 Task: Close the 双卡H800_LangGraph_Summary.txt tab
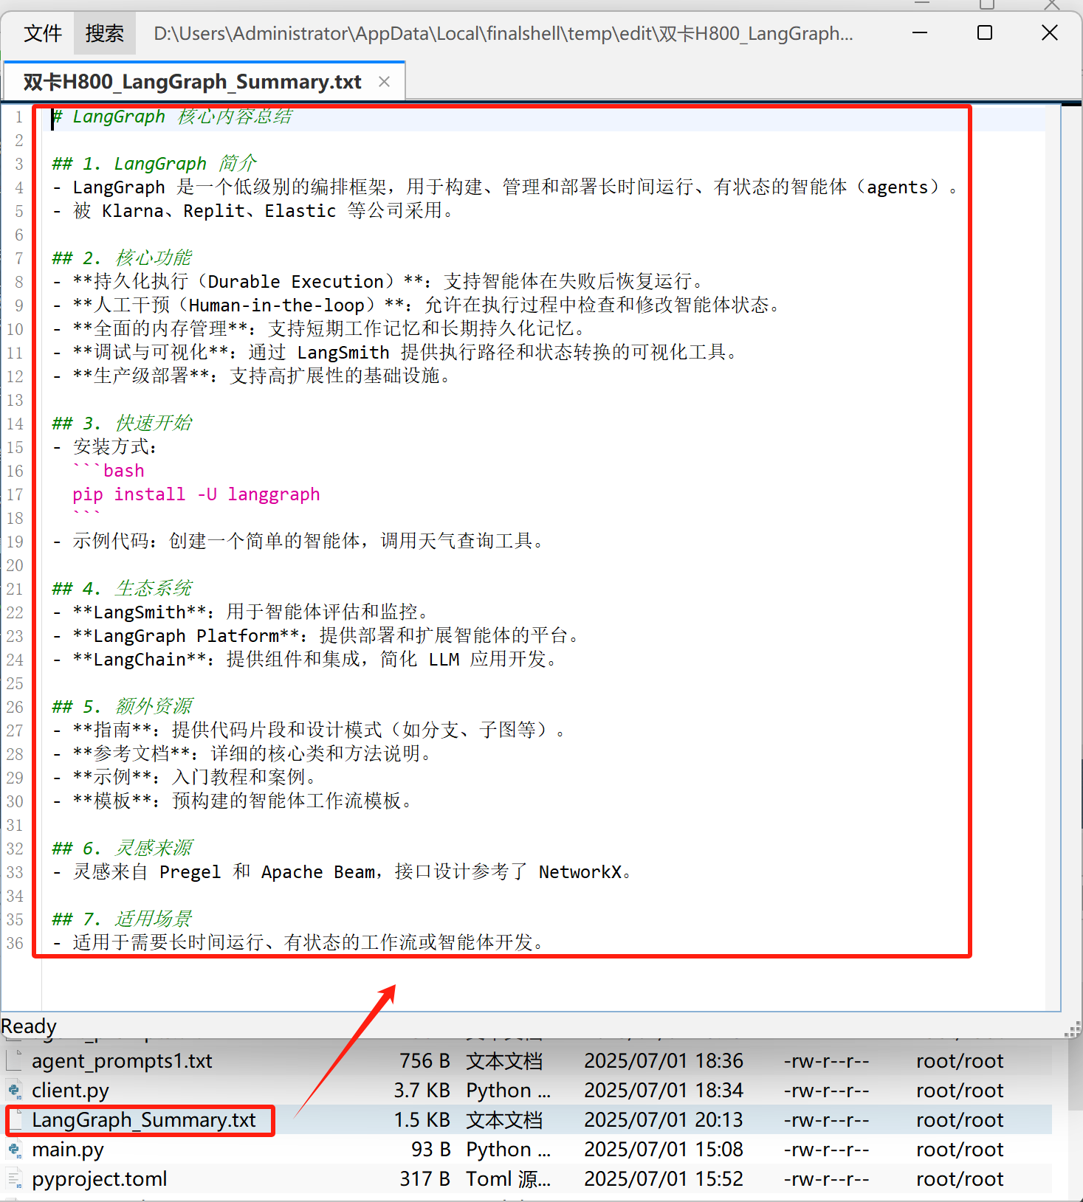(x=384, y=82)
